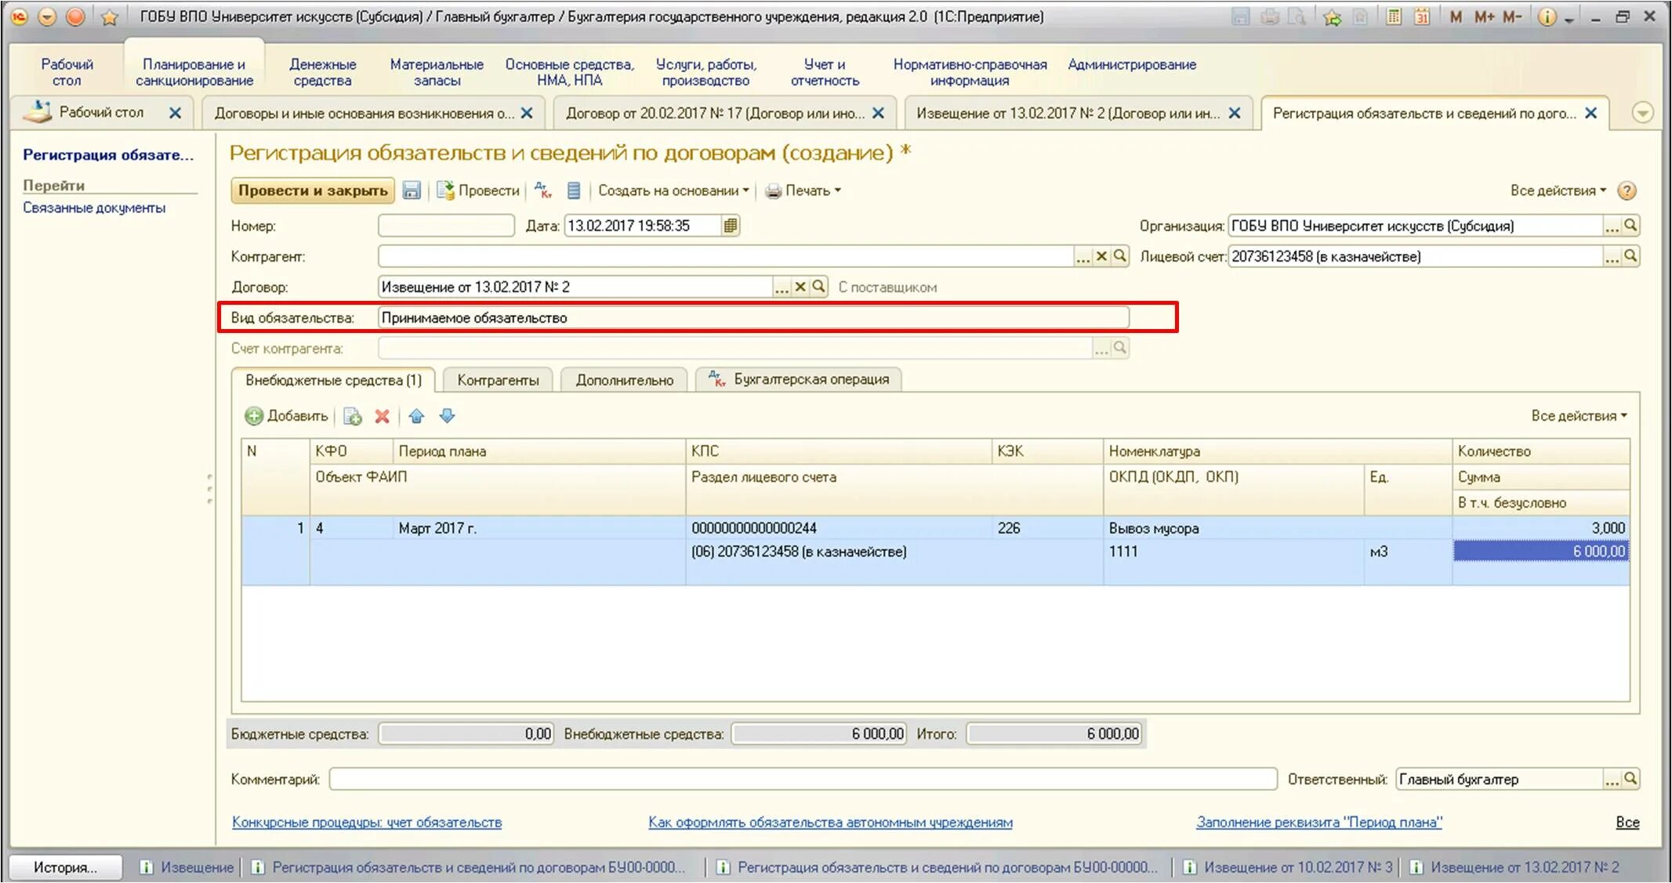Click the Вид обязательства field

click(x=753, y=317)
